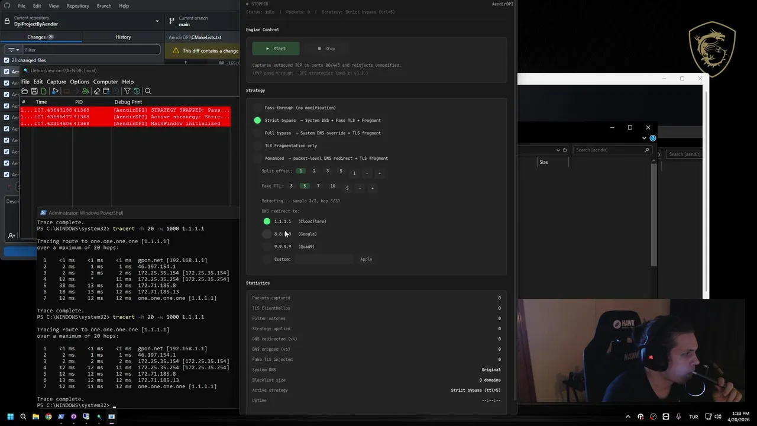The width and height of the screenshot is (757, 426).
Task: Click the PowerShell taskbar icon
Action: tap(61, 417)
